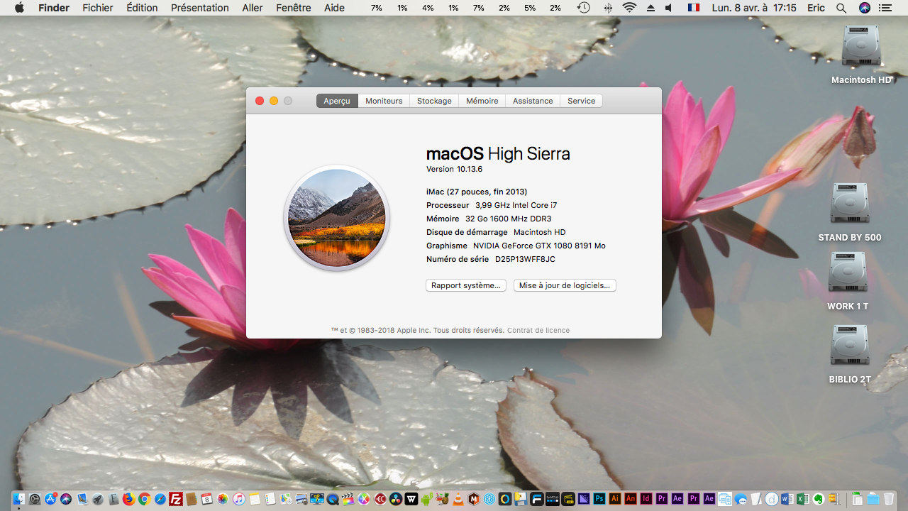This screenshot has width=908, height=511.
Task: Open Notes in the Dock
Action: pyautogui.click(x=255, y=499)
